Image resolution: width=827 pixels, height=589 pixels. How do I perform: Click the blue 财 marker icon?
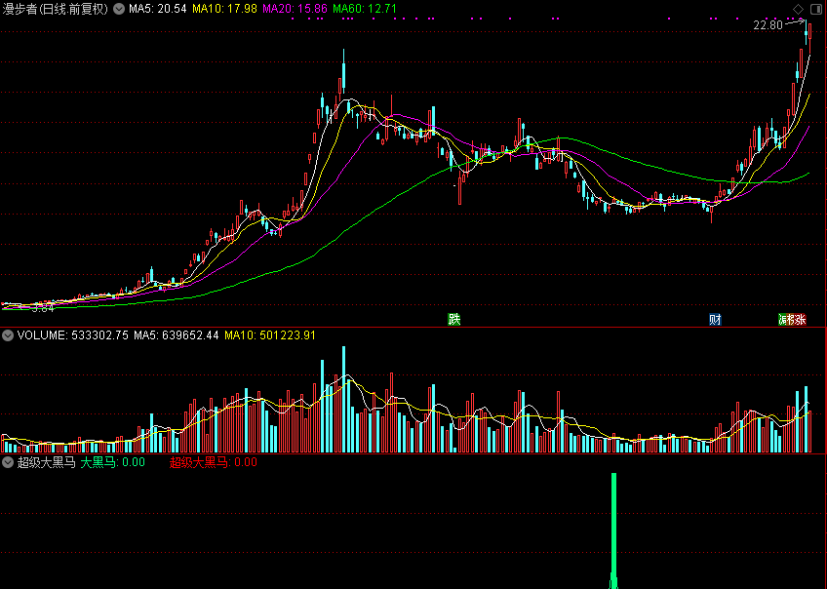pos(715,320)
